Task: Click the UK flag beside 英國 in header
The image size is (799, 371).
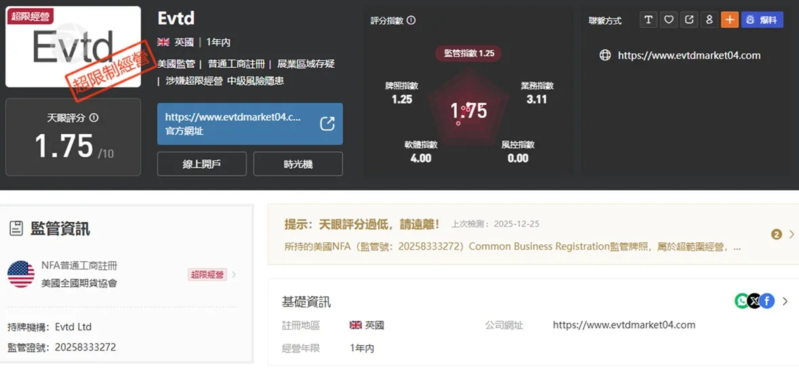Action: [163, 42]
